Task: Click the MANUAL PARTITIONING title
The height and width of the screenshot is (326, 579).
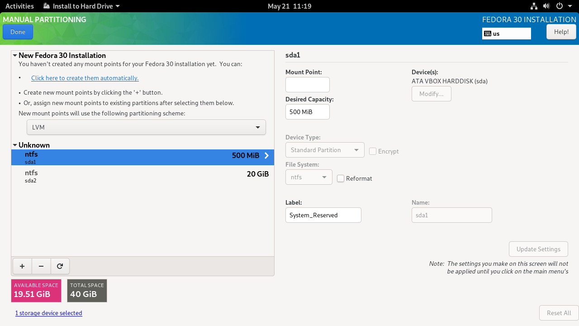Action: (x=44, y=19)
